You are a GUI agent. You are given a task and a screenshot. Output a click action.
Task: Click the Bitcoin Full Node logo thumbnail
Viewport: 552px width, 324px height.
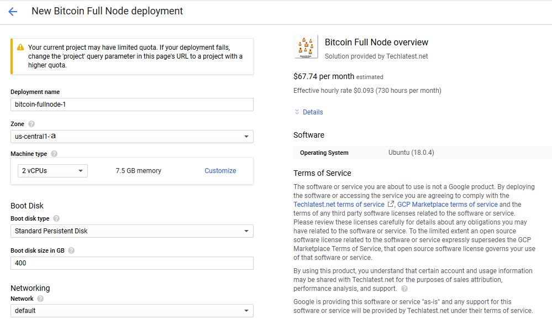pos(306,46)
